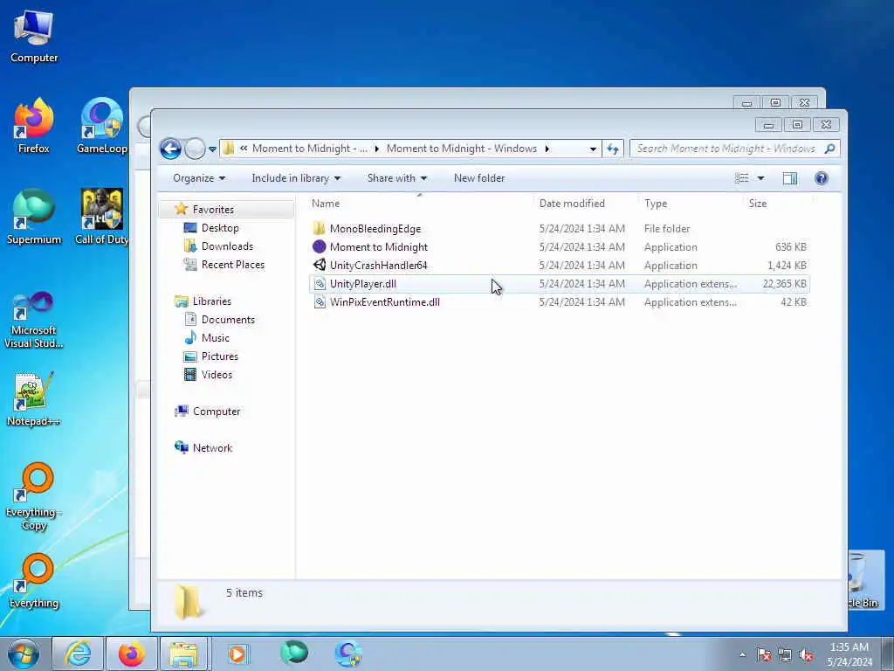Open the Computer desktop icon
894x671 pixels.
click(34, 35)
